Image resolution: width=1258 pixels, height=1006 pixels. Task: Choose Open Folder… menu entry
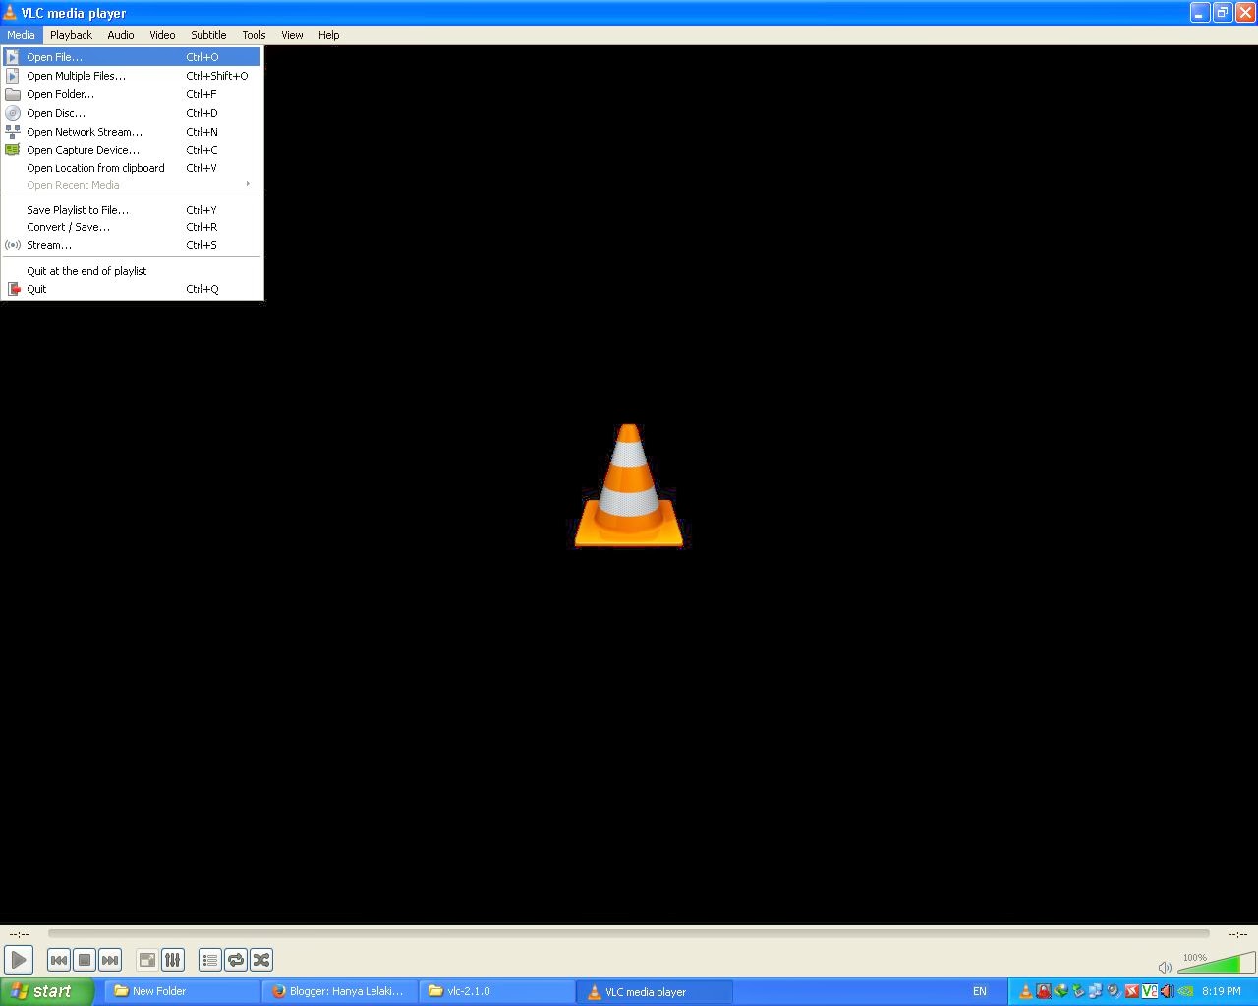pyautogui.click(x=132, y=94)
